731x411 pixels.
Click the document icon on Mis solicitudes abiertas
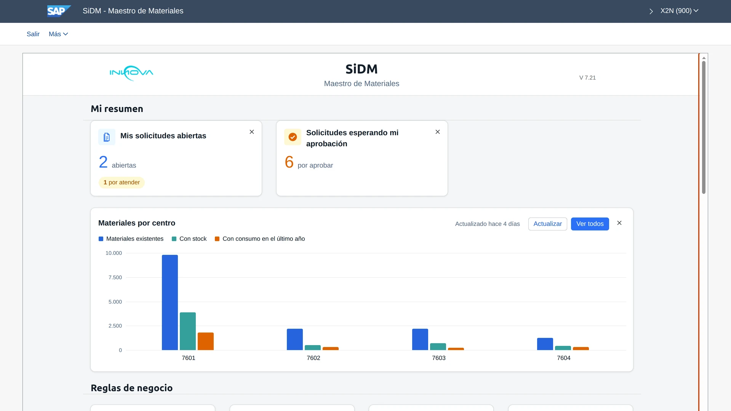point(107,137)
